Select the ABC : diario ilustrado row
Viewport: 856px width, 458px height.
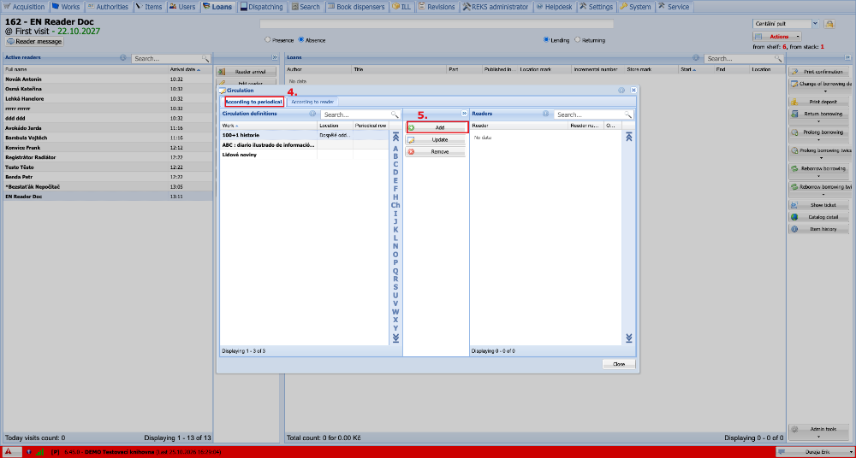point(304,145)
